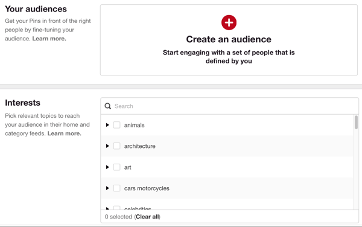This screenshot has height=227, width=362.
Task: Expand the art category arrow
Action: tap(107, 167)
